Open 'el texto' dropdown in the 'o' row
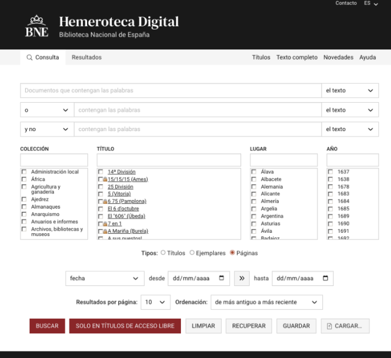The width and height of the screenshot is (391, 358). pyautogui.click(x=350, y=110)
